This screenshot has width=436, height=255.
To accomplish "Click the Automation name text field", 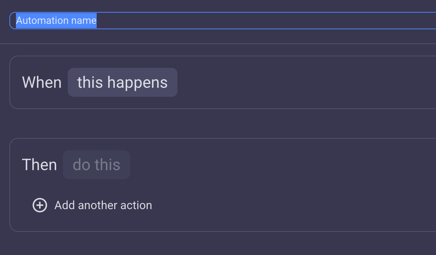I will [223, 21].
